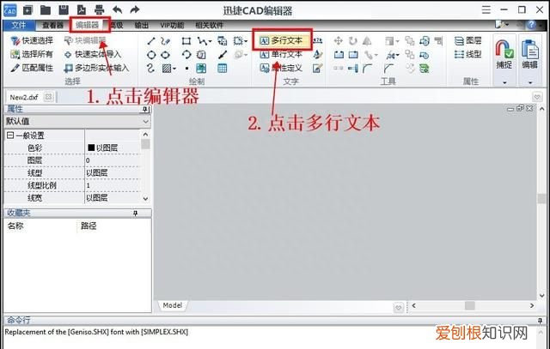The width and height of the screenshot is (550, 349).
Task: Click the canvas vertical scrollbar thumb
Action: [x=541, y=198]
